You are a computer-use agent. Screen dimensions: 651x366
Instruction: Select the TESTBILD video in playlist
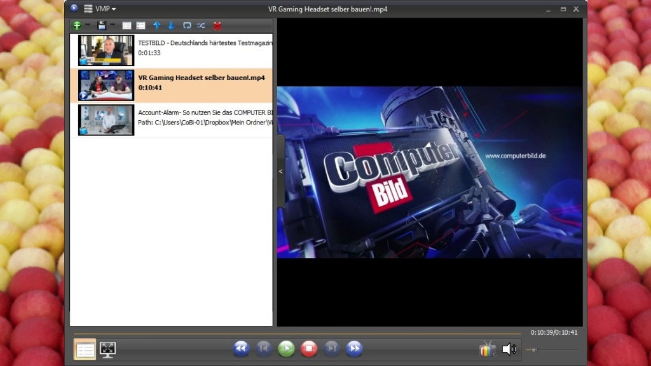pos(171,51)
